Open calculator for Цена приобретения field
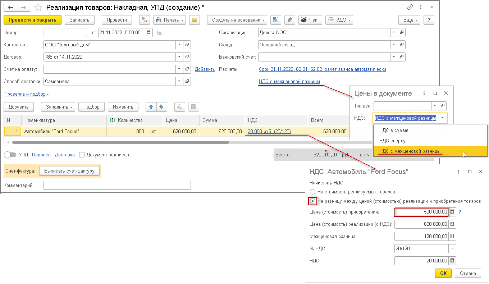 (452, 212)
